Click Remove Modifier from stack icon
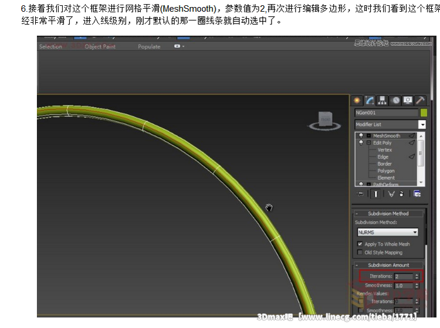This screenshot has height=328, width=440. point(401,194)
